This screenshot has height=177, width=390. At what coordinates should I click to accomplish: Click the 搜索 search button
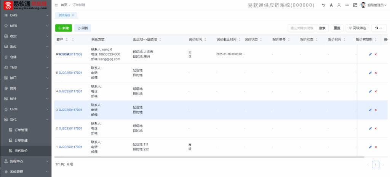[x=322, y=28]
